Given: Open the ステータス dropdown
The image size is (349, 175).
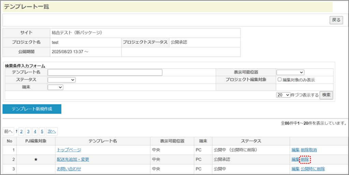Looking at the screenshot, I should coord(61,80).
